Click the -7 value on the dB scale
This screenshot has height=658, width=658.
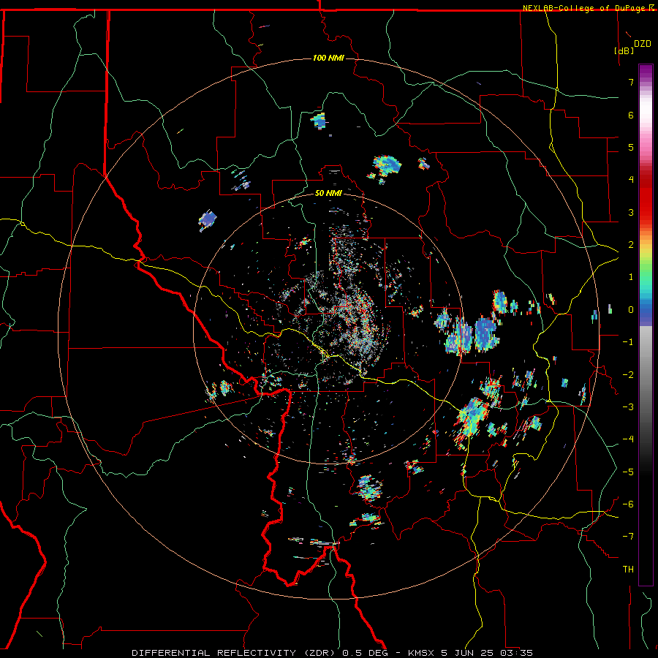628,537
